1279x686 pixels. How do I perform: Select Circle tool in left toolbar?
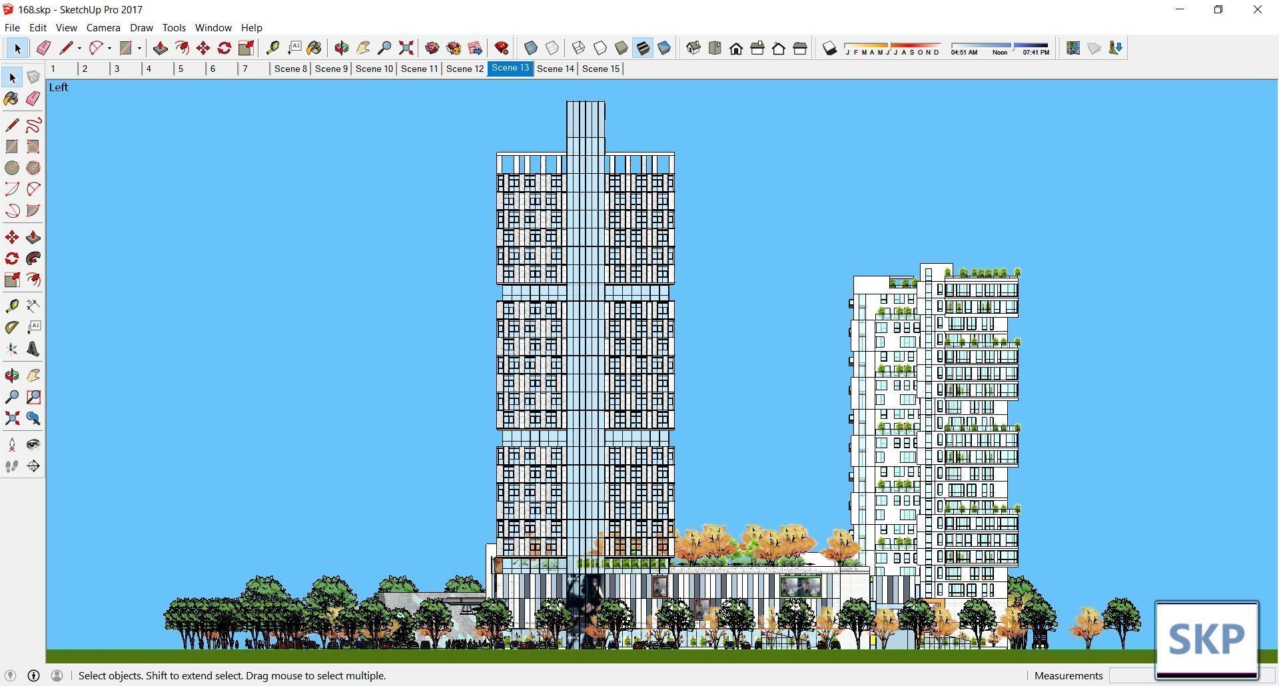(12, 168)
